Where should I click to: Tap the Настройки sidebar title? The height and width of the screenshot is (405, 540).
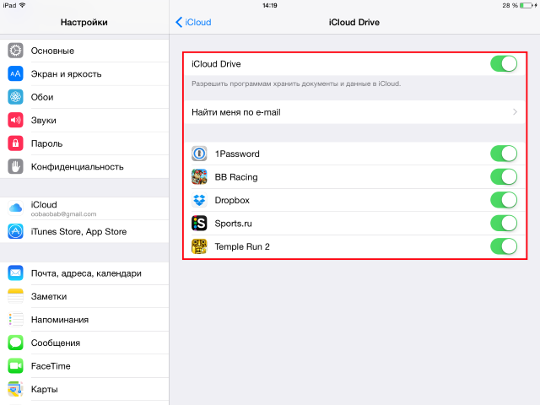coord(84,23)
